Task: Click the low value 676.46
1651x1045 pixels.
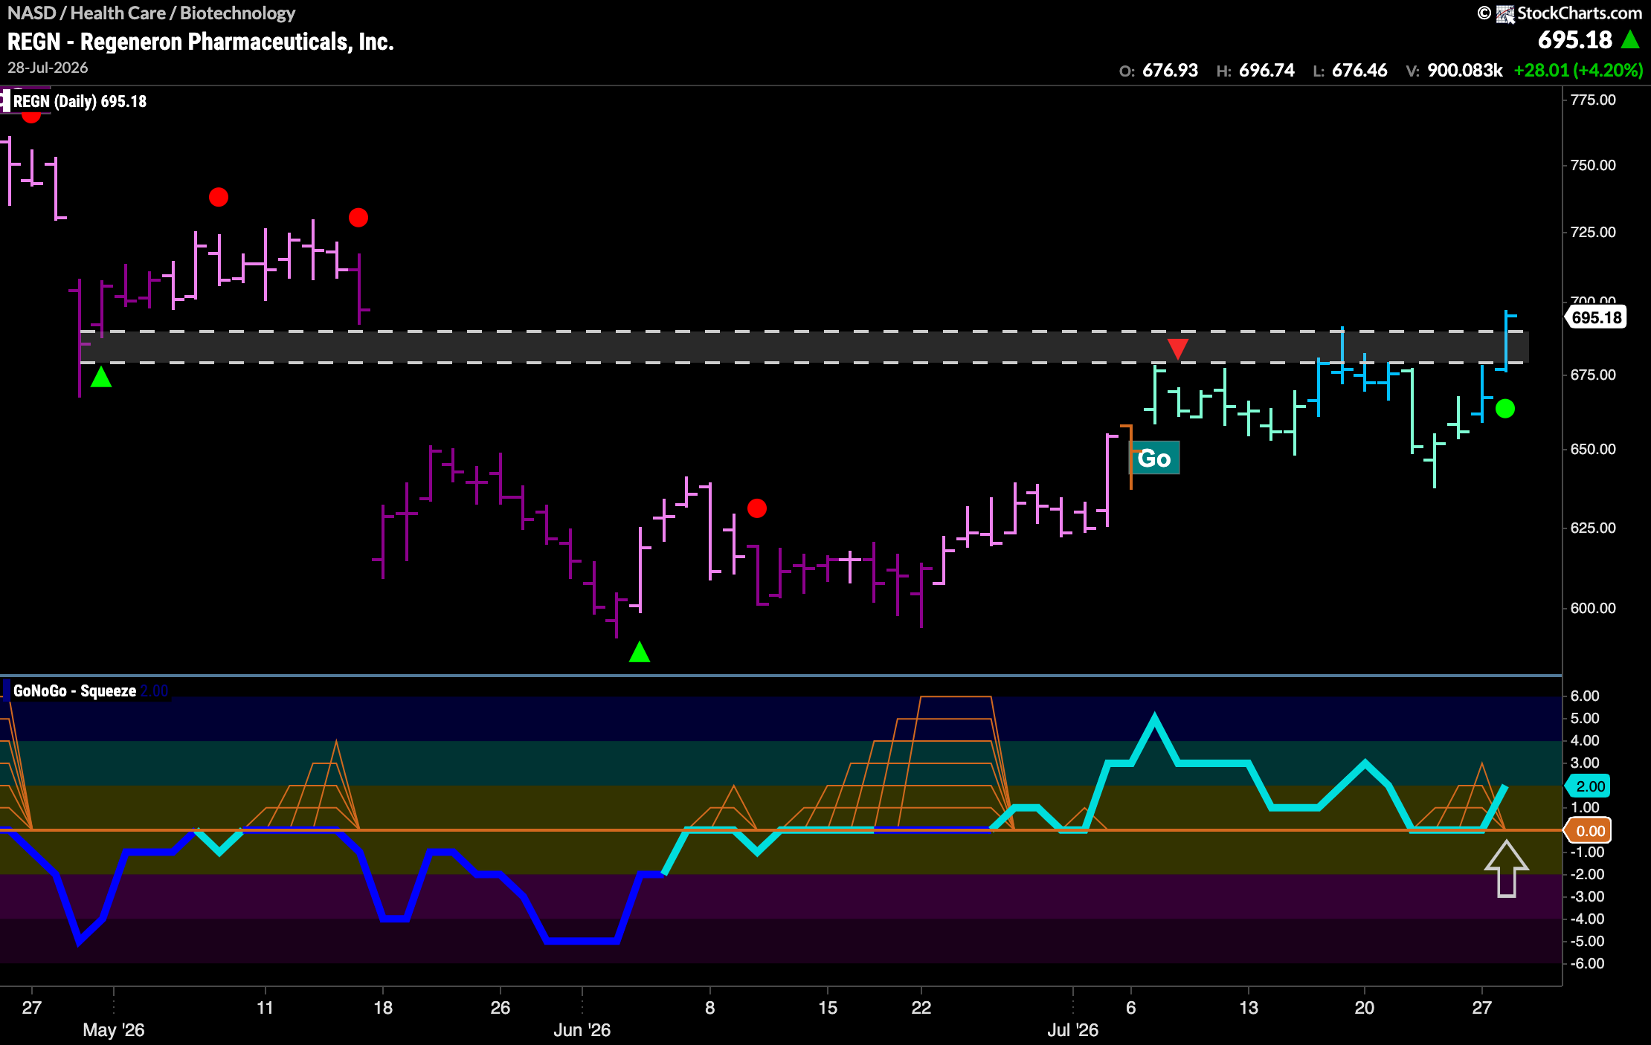Action: point(1359,71)
